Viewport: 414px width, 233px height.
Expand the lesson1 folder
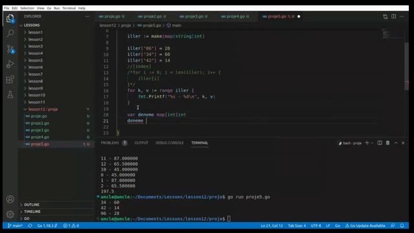click(x=36, y=32)
